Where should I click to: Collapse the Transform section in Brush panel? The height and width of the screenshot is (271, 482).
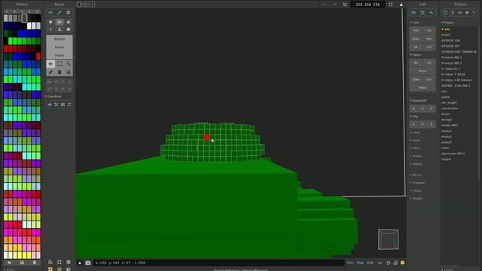click(x=53, y=96)
